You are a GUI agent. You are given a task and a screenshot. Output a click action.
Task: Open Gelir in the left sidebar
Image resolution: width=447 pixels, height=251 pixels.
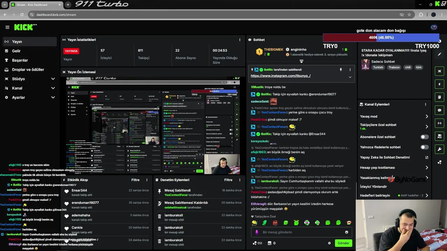(29, 51)
